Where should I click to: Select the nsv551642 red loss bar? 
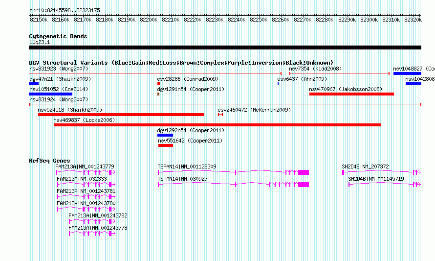(166, 145)
